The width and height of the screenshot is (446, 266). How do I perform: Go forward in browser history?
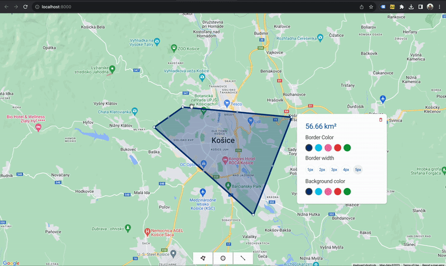coord(16,7)
